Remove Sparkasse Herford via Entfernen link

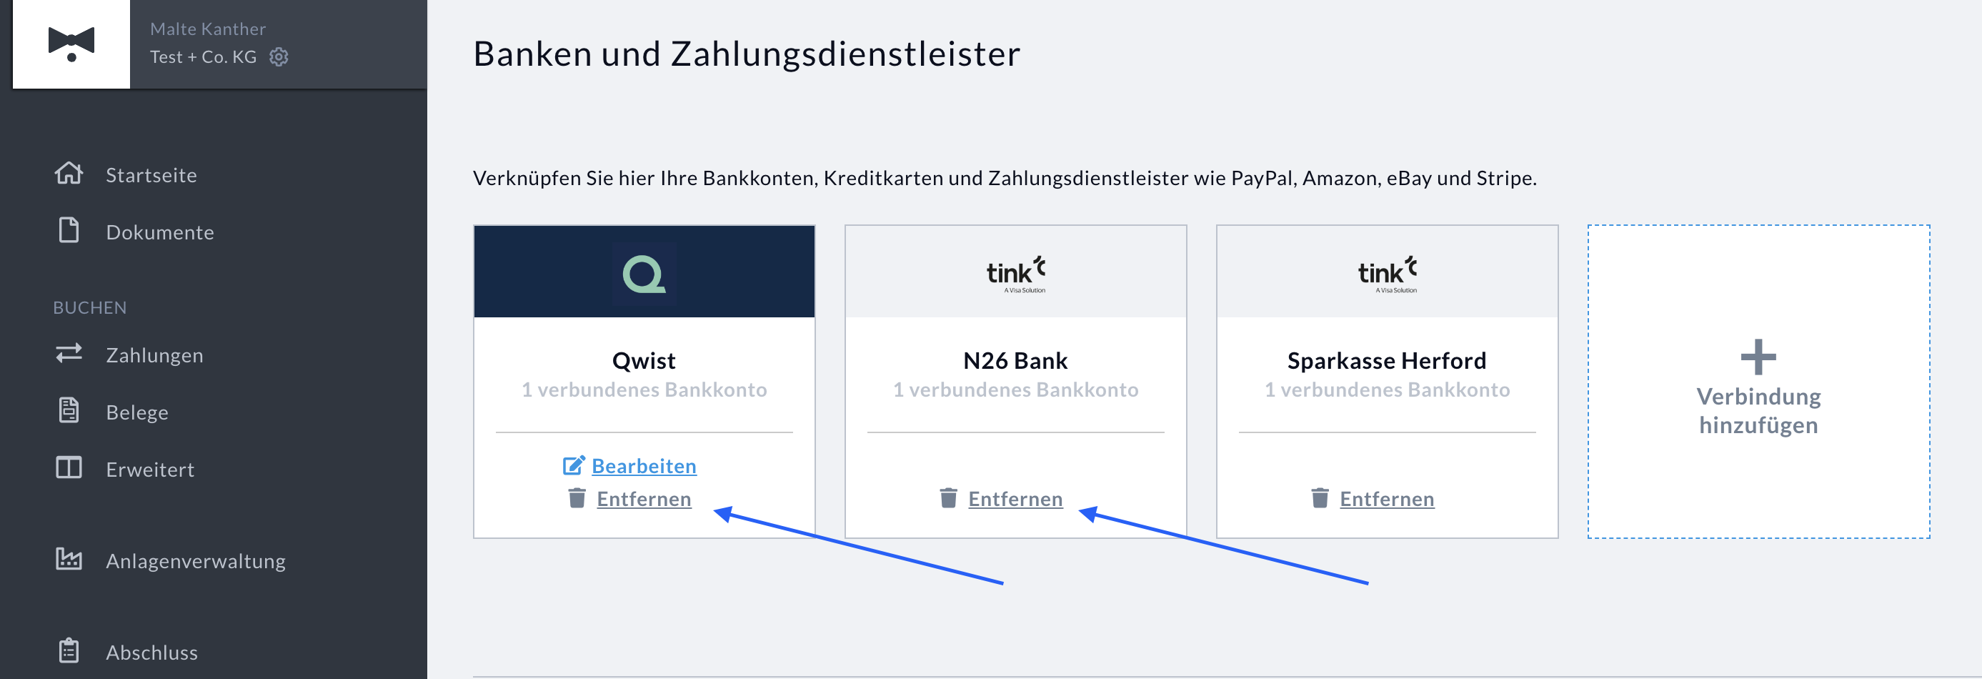point(1387,499)
